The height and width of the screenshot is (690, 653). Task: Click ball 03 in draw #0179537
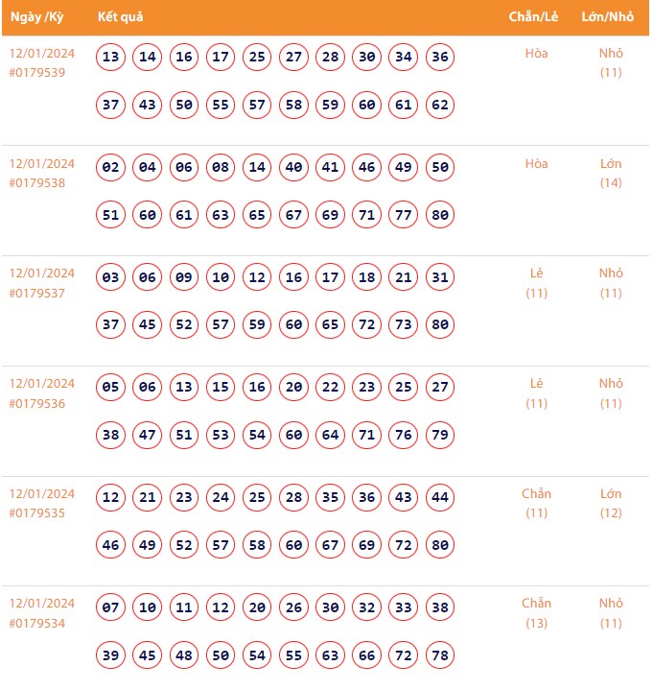coord(111,278)
